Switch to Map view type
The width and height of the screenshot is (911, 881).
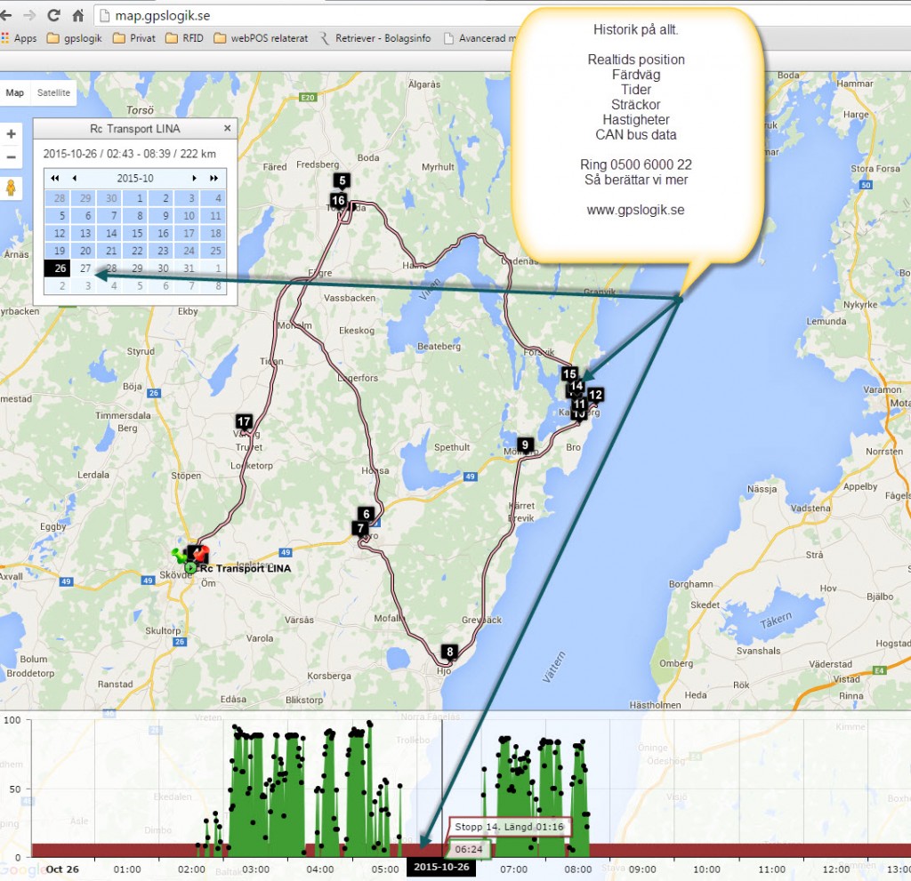pyautogui.click(x=15, y=92)
